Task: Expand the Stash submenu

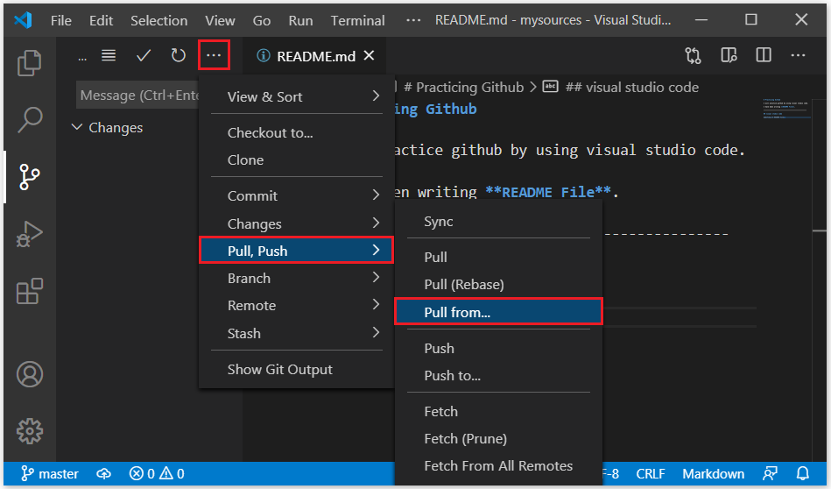Action: pyautogui.click(x=297, y=333)
